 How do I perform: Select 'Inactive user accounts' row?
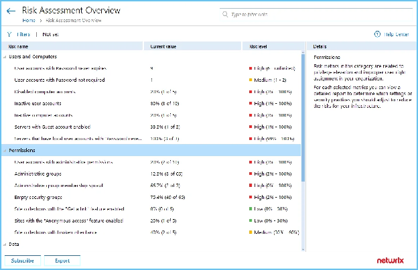click(151, 103)
